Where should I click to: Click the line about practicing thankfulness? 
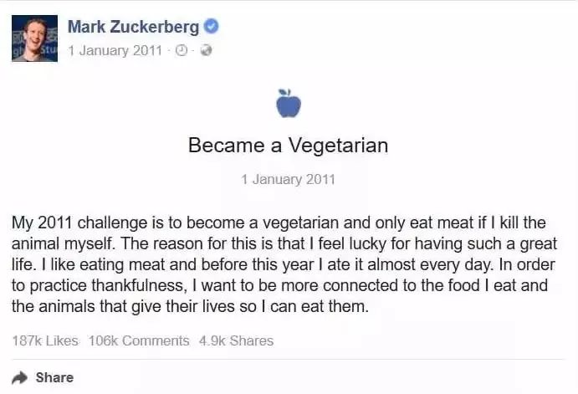pyautogui.click(x=279, y=286)
